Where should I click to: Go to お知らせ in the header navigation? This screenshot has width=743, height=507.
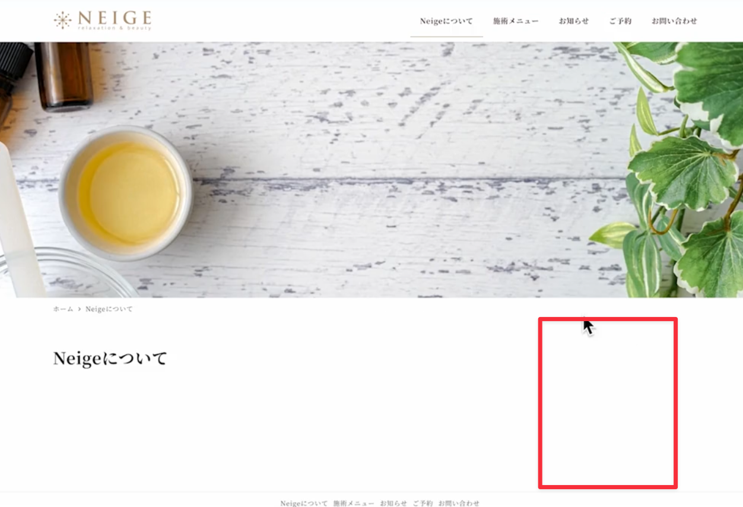(573, 21)
